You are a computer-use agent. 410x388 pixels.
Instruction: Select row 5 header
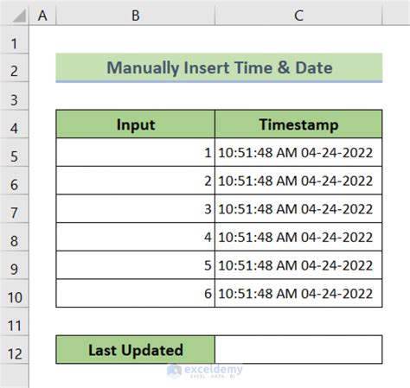[x=14, y=152]
